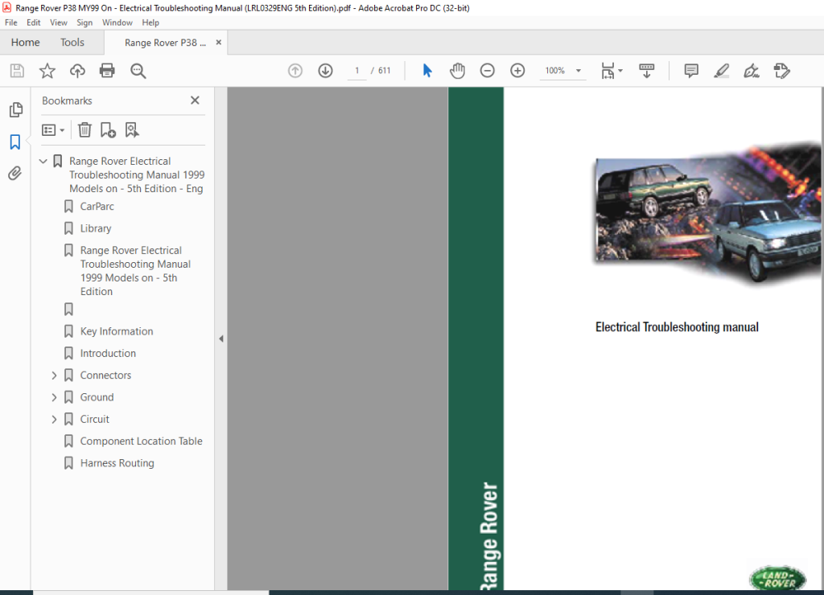Open the Edit menu
This screenshot has height=595, width=824.
(34, 23)
